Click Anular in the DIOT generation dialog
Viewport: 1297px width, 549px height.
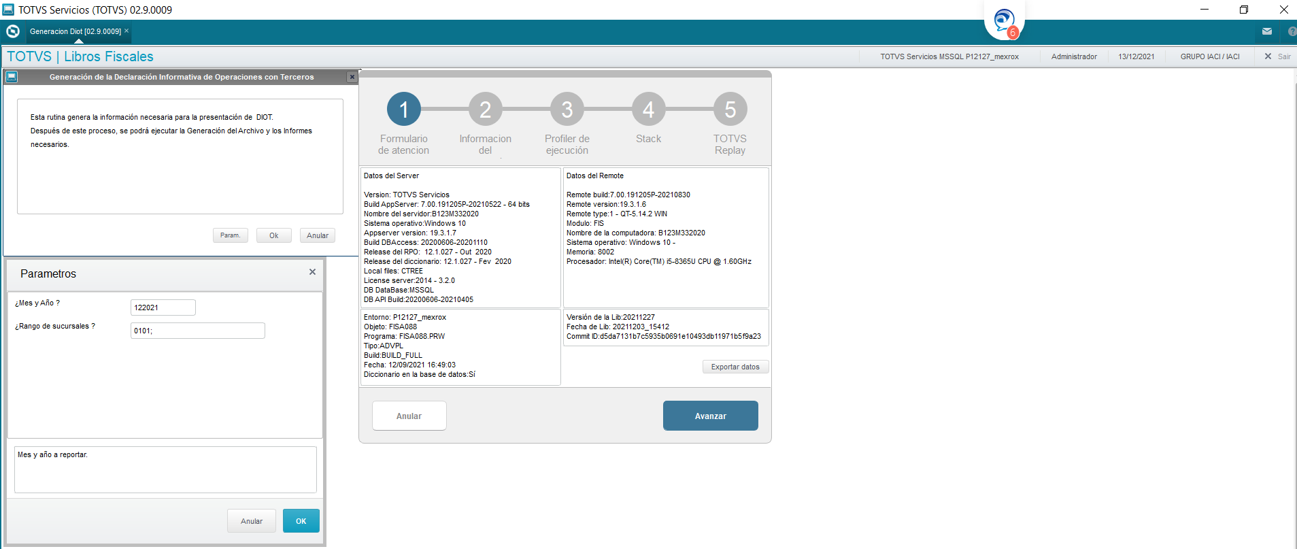tap(318, 235)
